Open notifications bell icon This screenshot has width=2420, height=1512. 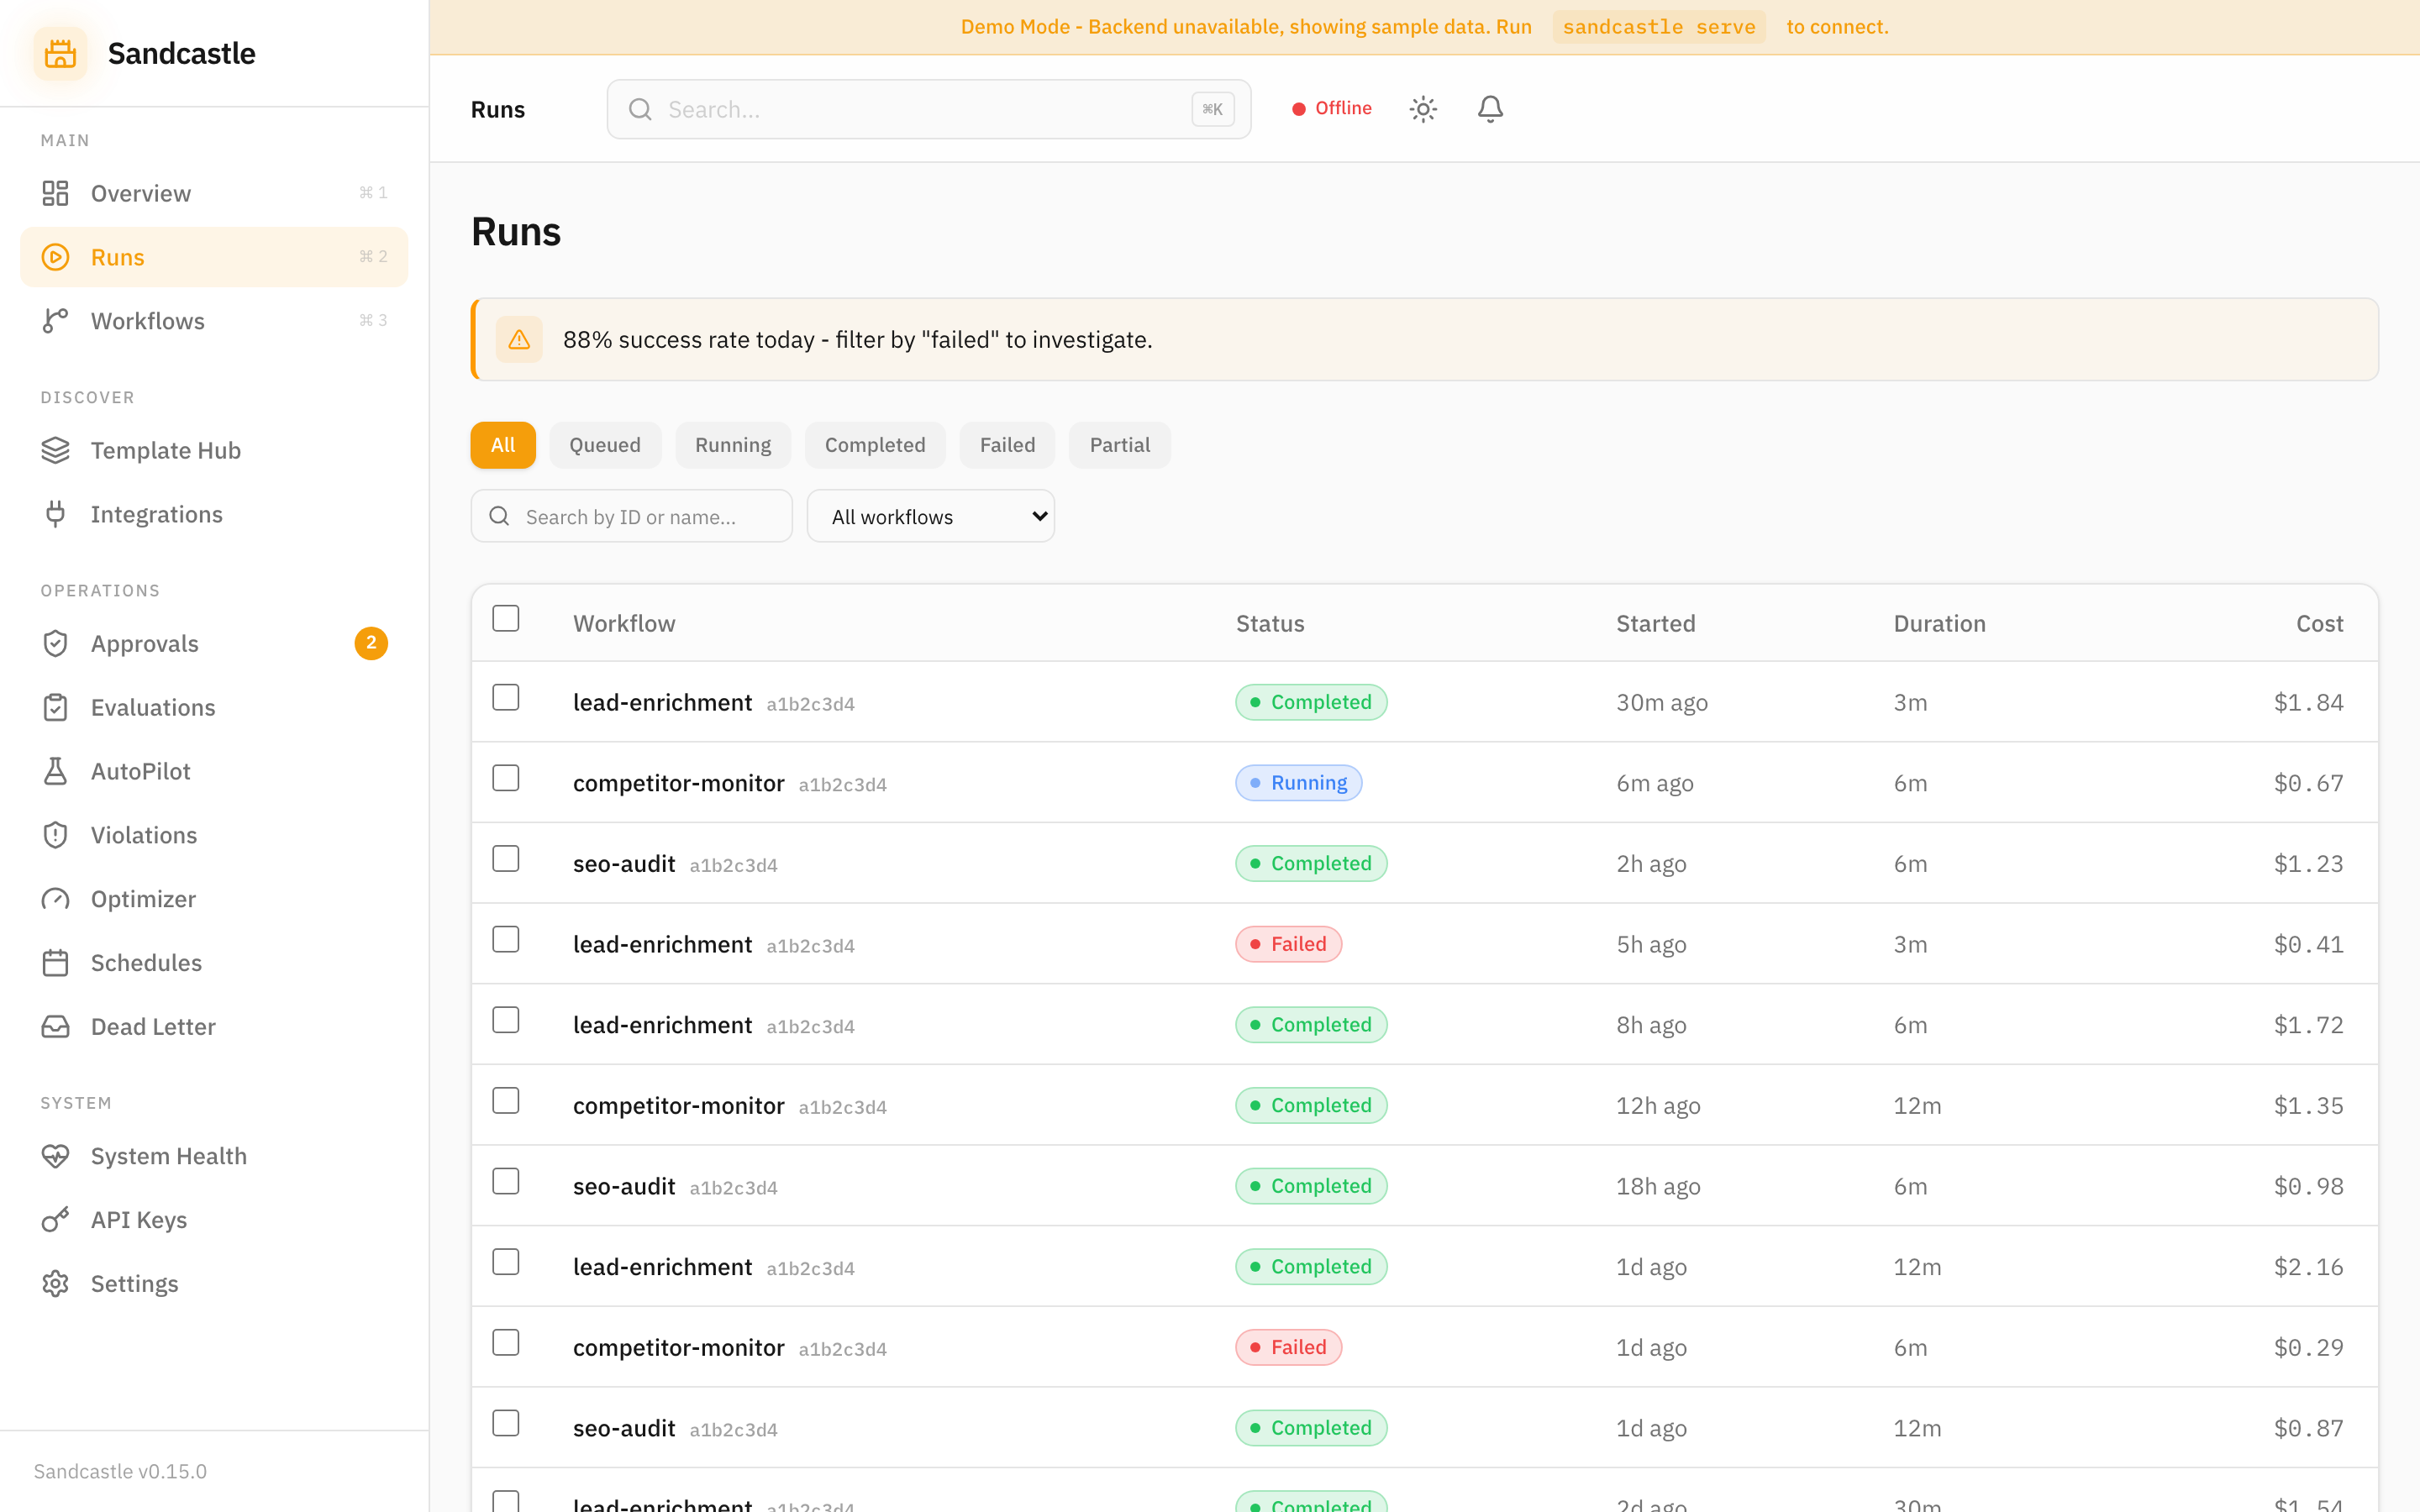pyautogui.click(x=1490, y=109)
